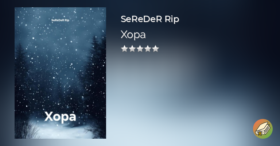Screen dimensions: 280x146
Task: Click SeReDeR Rip text on cover
Action: pos(60,20)
